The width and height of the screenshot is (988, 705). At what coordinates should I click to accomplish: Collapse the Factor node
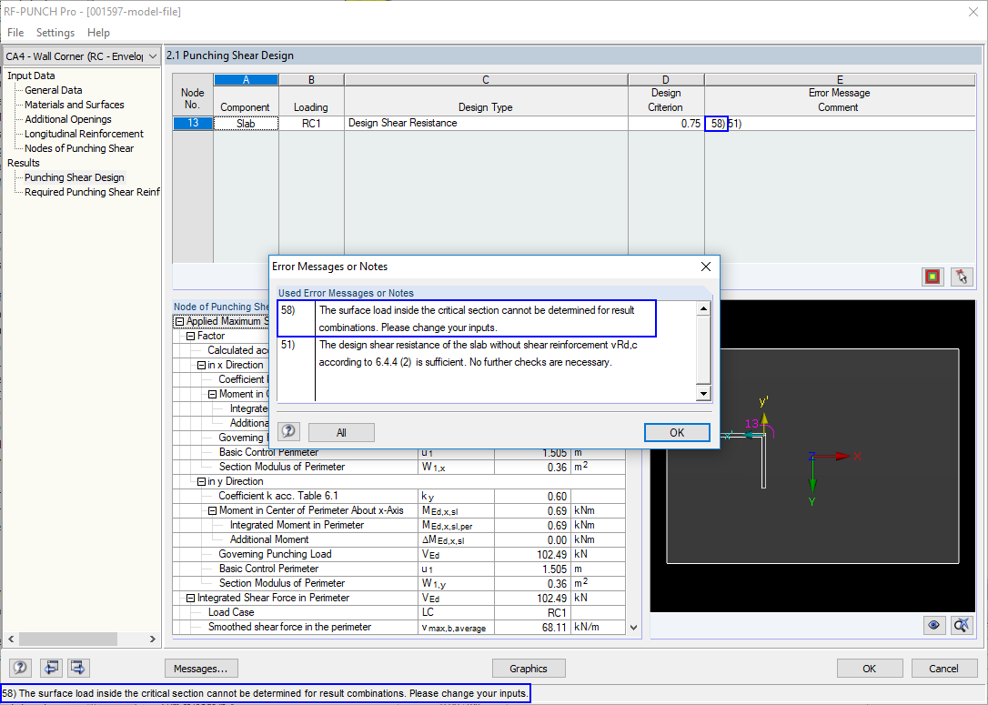tap(190, 336)
